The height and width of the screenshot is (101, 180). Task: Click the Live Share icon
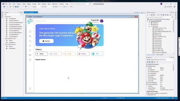click(x=165, y=7)
